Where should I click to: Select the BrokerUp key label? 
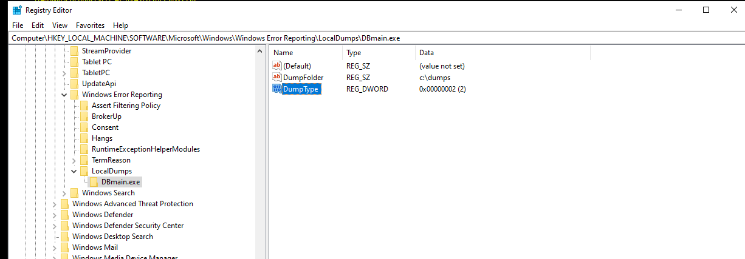(106, 116)
